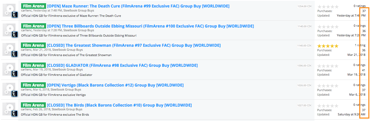Click empty rating stars for Maze Runner

pyautogui.click(x=328, y=7)
